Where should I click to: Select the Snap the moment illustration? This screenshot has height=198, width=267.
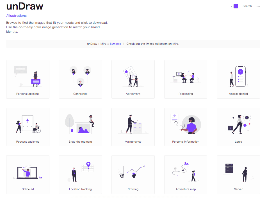pyautogui.click(x=80, y=127)
